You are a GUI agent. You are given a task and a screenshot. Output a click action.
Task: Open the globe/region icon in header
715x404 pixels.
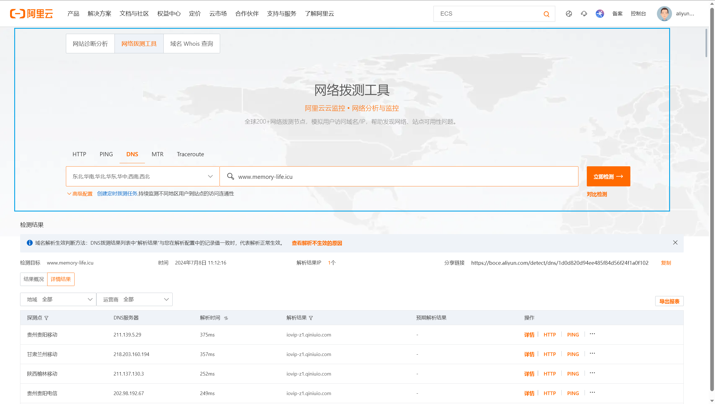[569, 14]
